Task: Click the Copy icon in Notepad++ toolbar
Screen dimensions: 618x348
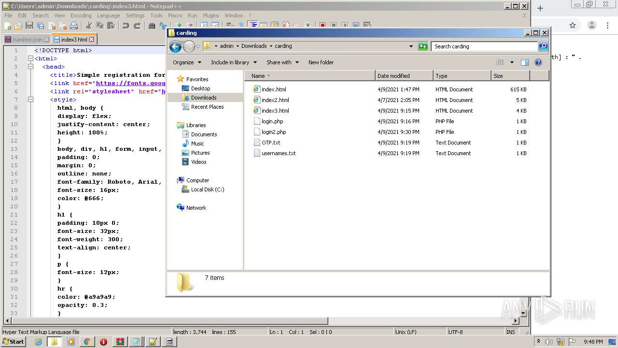Action: (100, 26)
